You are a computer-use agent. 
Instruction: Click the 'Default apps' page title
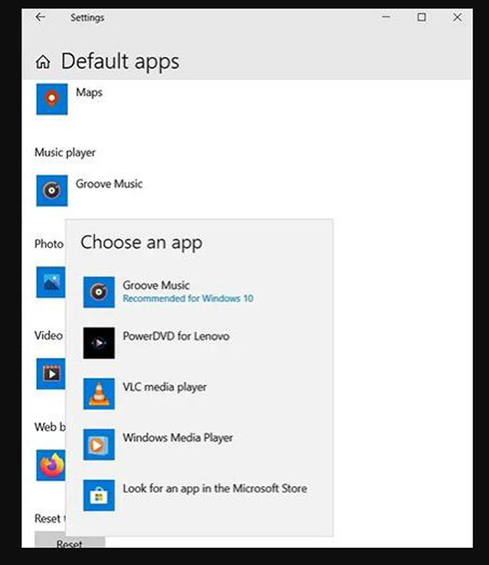click(x=120, y=61)
